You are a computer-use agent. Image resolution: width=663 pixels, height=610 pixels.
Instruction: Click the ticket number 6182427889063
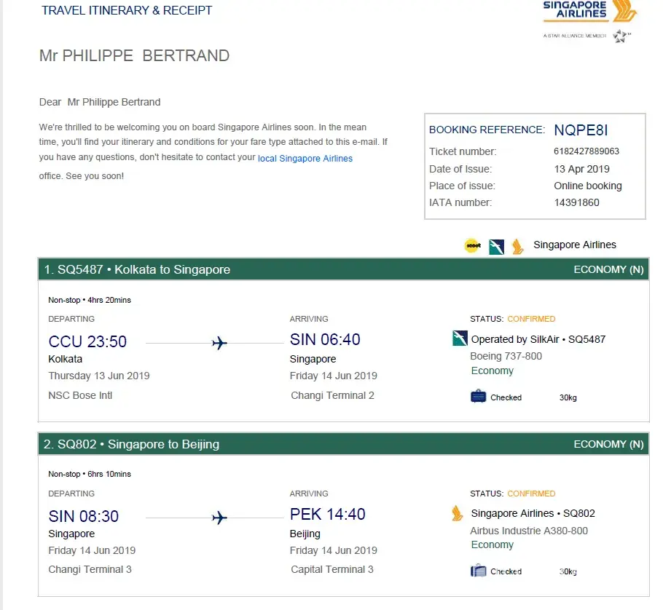point(586,151)
